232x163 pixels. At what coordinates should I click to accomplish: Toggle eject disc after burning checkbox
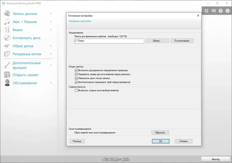76,78
